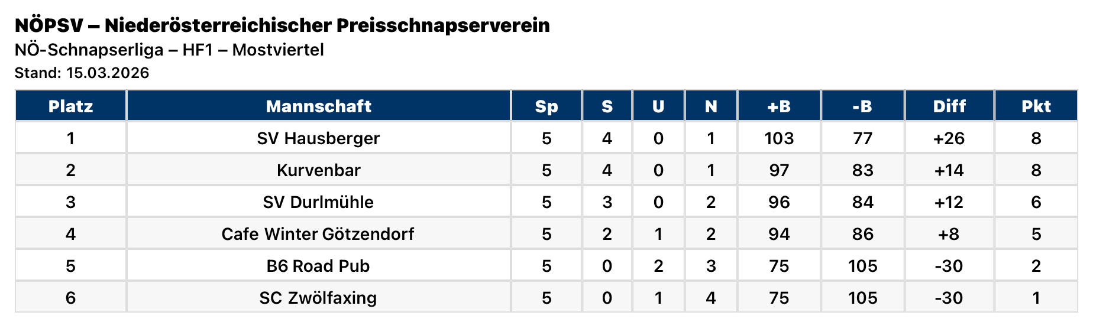The height and width of the screenshot is (325, 1093).
Task: Open Cafe Winter Götzendorf team entry
Action: coord(318,234)
